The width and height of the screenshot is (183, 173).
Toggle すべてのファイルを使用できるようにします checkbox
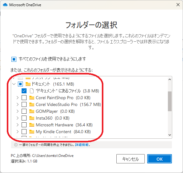coord(14,59)
